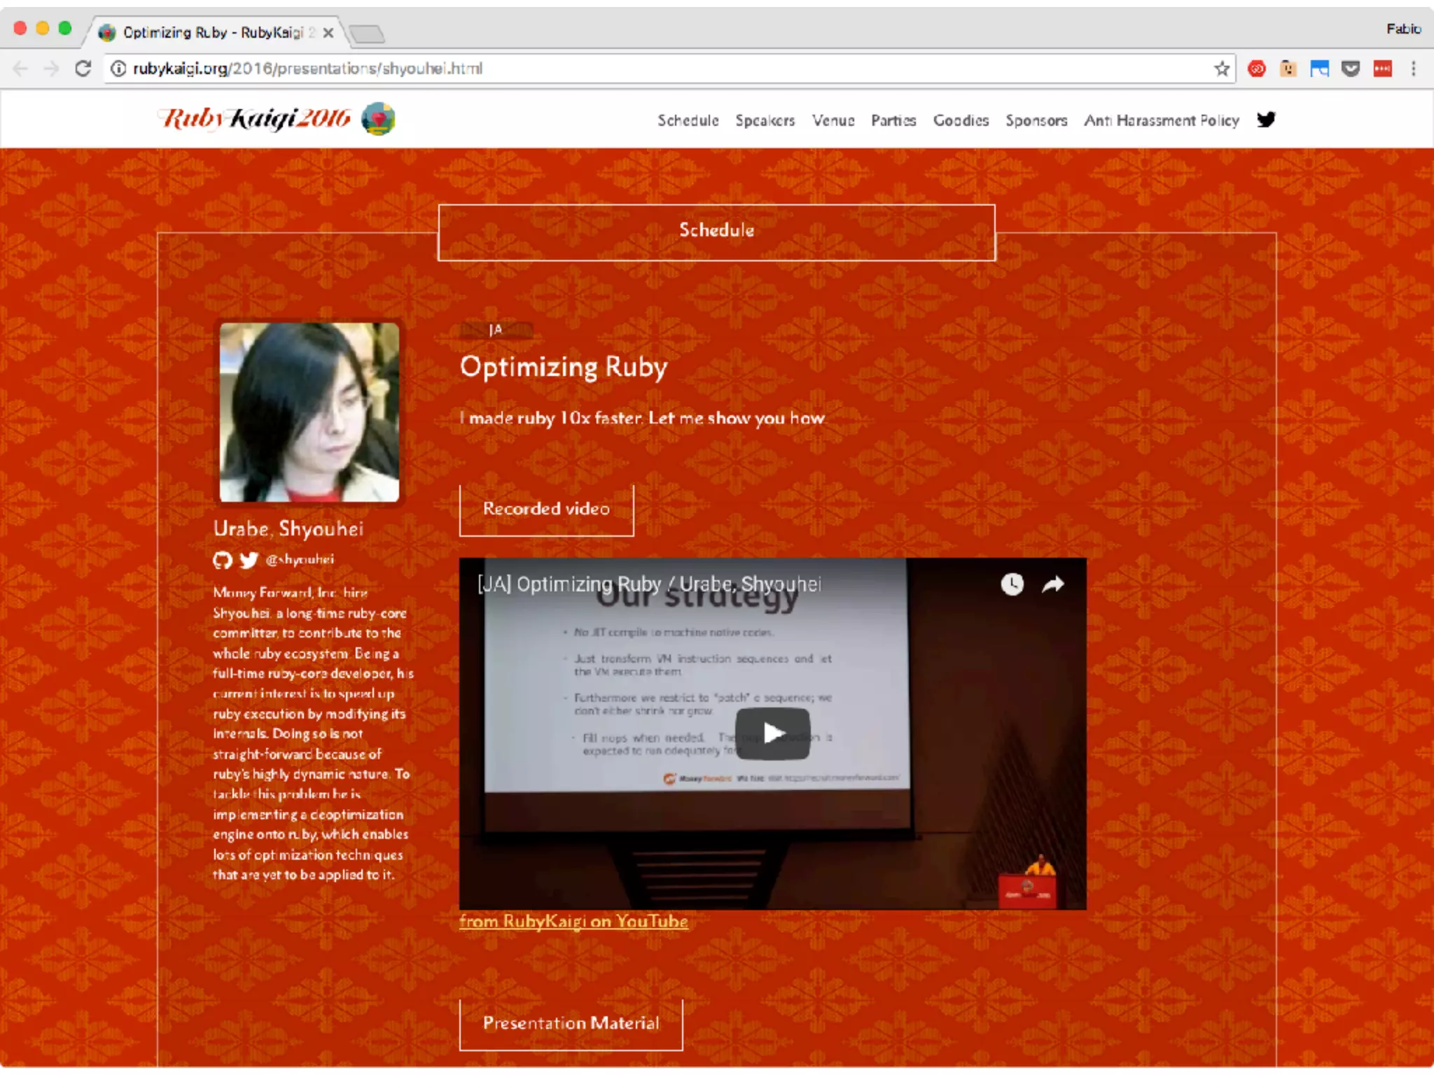Click the Presentation Material button
This screenshot has width=1434, height=1075.
point(571,1023)
